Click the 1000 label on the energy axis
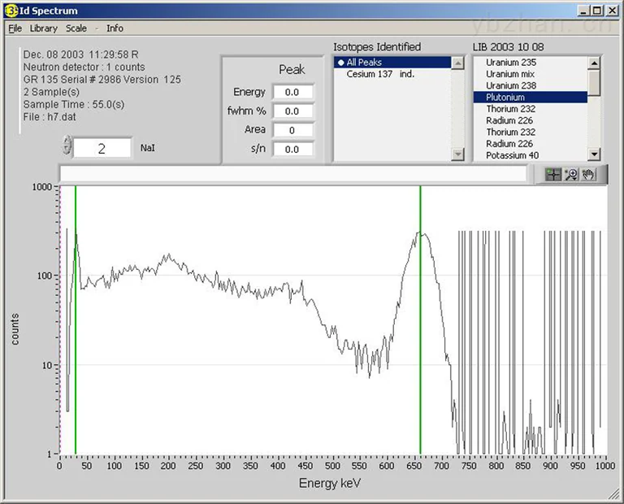Viewport: 624px width, 504px height. [x=605, y=466]
